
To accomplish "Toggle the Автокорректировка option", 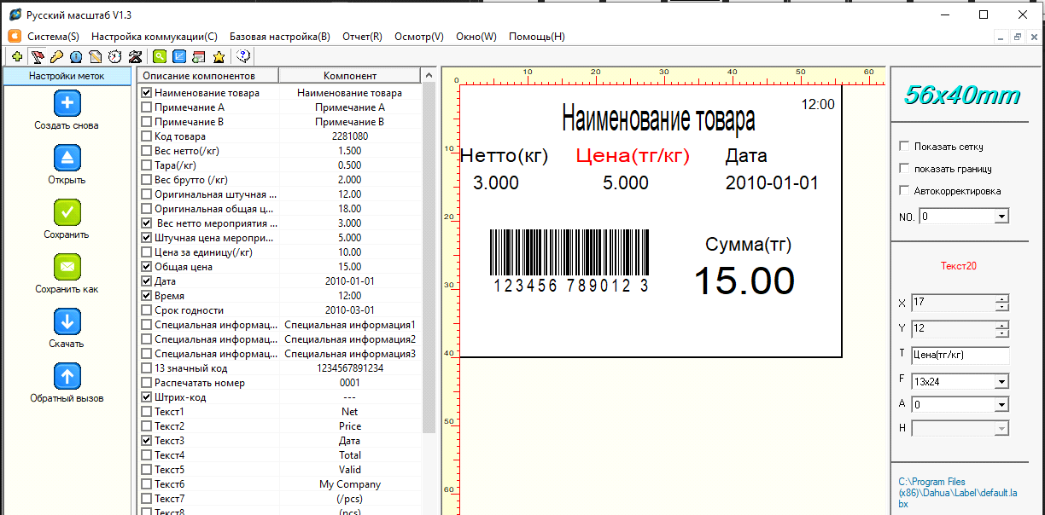I will point(902,190).
